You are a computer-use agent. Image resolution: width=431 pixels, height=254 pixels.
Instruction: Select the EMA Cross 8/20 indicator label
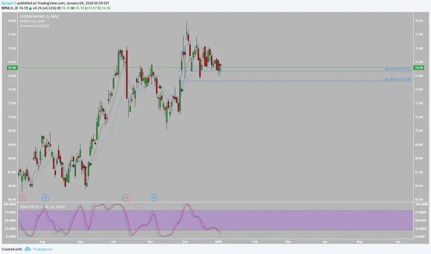32,21
